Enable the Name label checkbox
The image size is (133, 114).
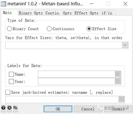click(x=11, y=74)
